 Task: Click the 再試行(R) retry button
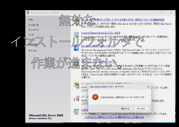(125, 108)
